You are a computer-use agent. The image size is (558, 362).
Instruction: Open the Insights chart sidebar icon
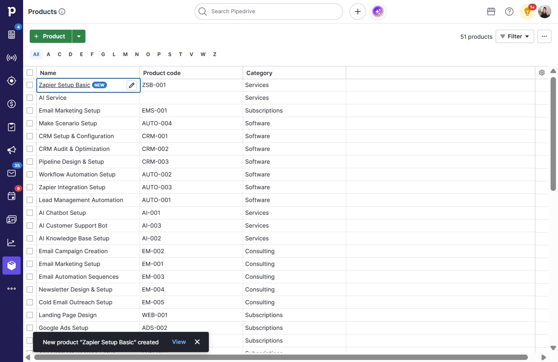point(12,242)
